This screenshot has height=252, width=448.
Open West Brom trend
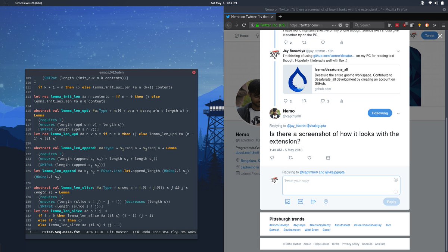311,230
